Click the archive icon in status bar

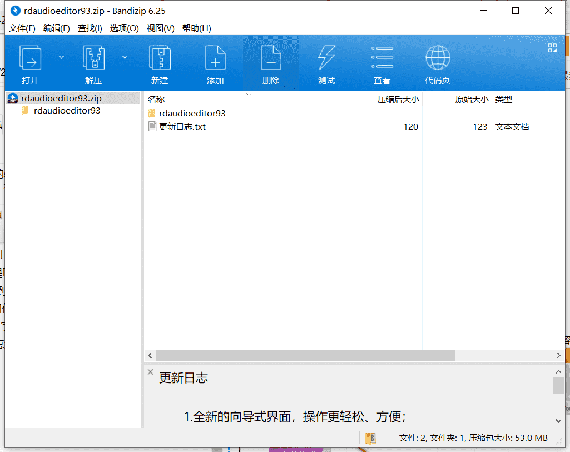(370, 438)
